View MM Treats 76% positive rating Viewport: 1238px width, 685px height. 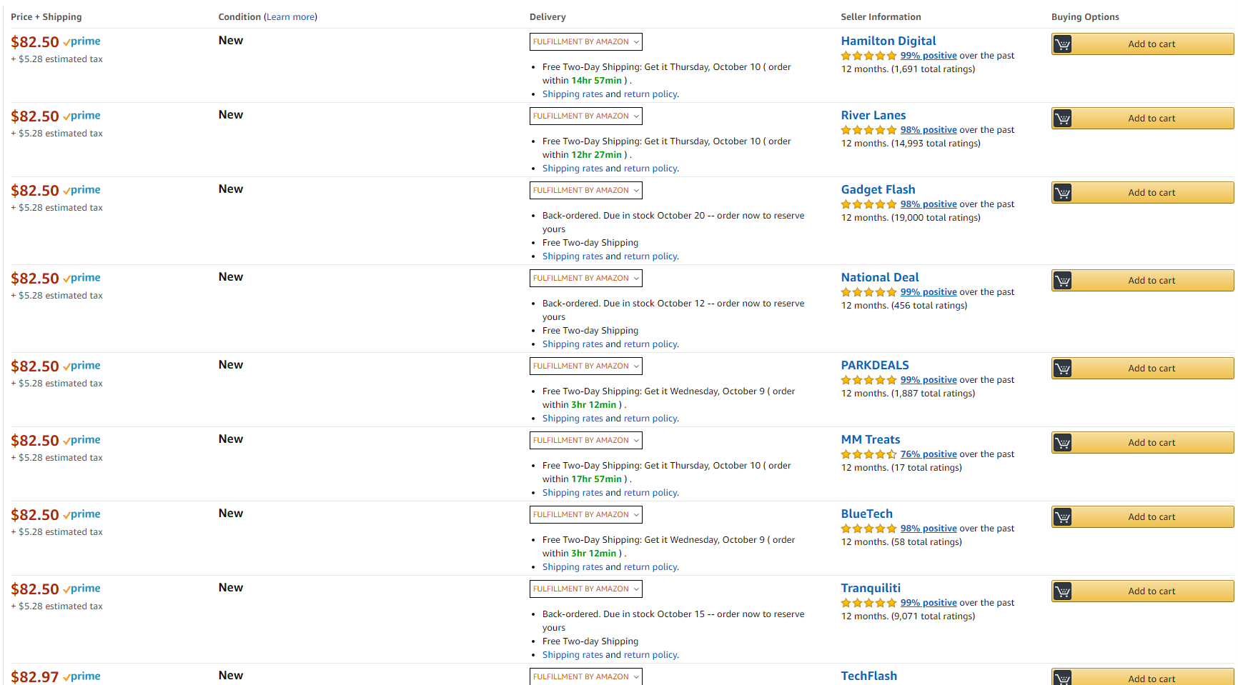[x=928, y=454]
